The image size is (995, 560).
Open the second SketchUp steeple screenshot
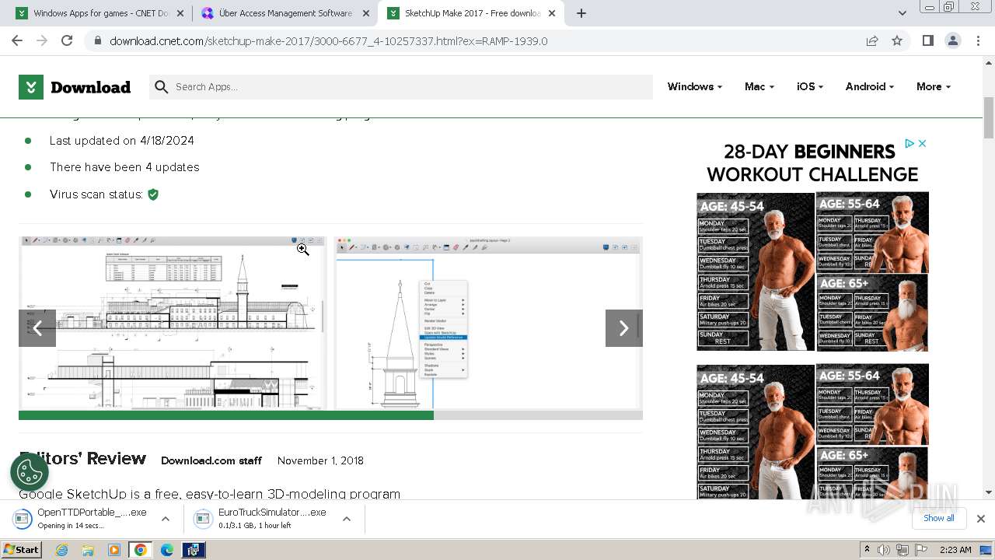[x=488, y=323]
